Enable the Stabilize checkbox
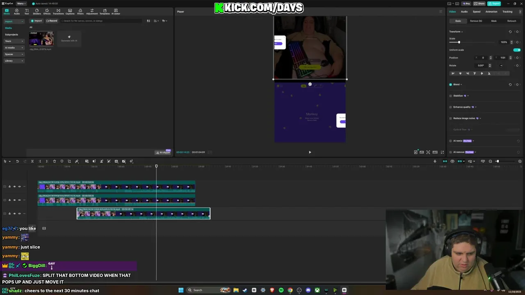Screen dimensions: 525x295 tap(450, 96)
